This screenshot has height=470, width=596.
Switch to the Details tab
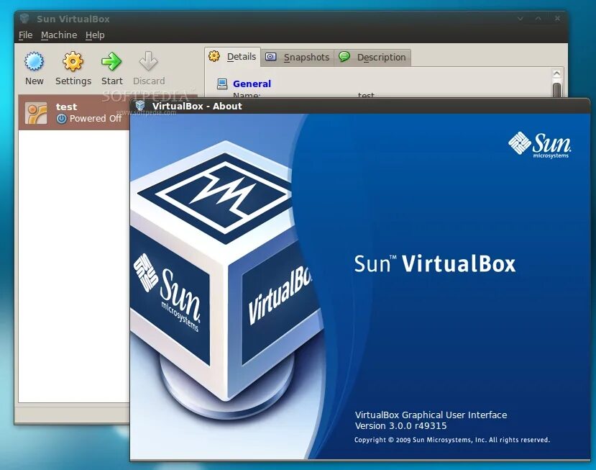tap(233, 57)
